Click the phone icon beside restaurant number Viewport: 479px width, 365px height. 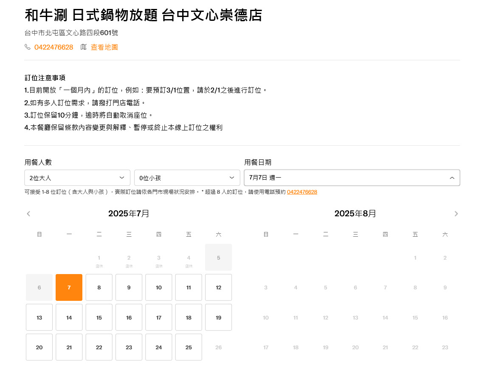28,47
